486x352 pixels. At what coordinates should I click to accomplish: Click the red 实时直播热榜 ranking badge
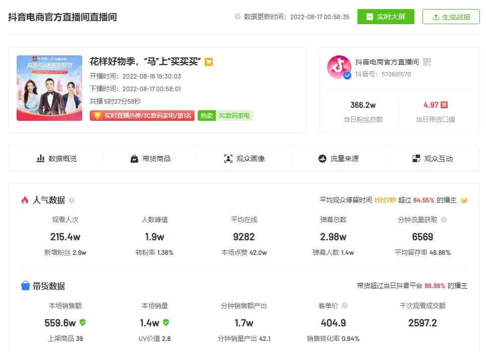click(x=142, y=116)
